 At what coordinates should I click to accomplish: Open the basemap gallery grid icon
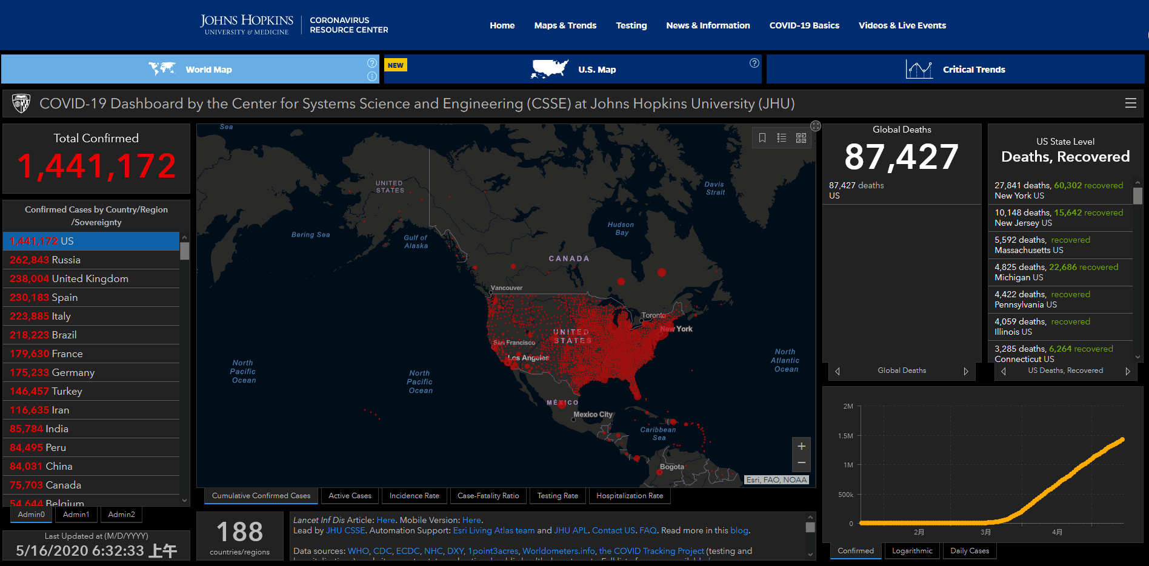(801, 138)
